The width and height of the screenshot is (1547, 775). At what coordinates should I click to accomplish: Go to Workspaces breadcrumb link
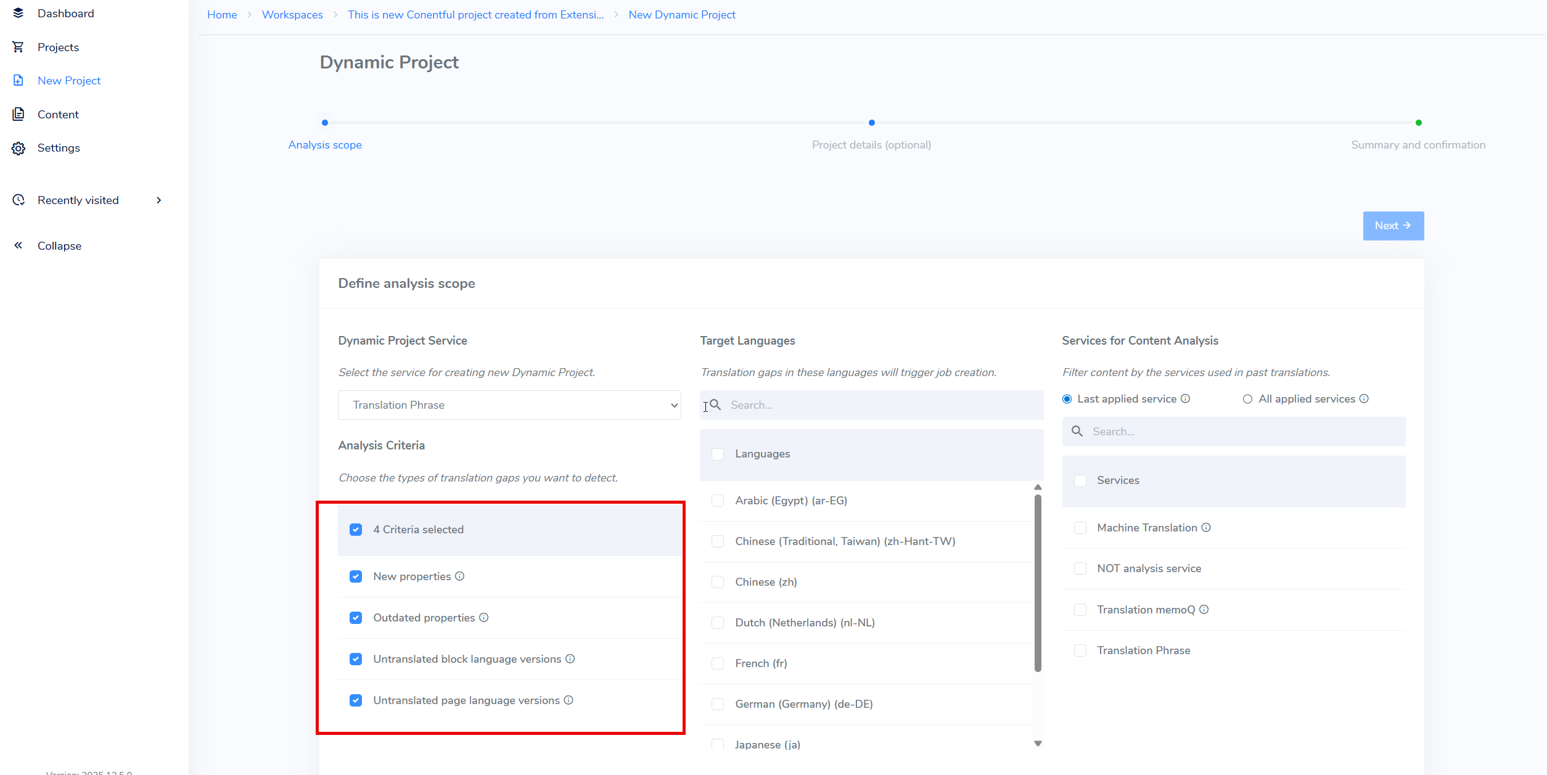[292, 15]
